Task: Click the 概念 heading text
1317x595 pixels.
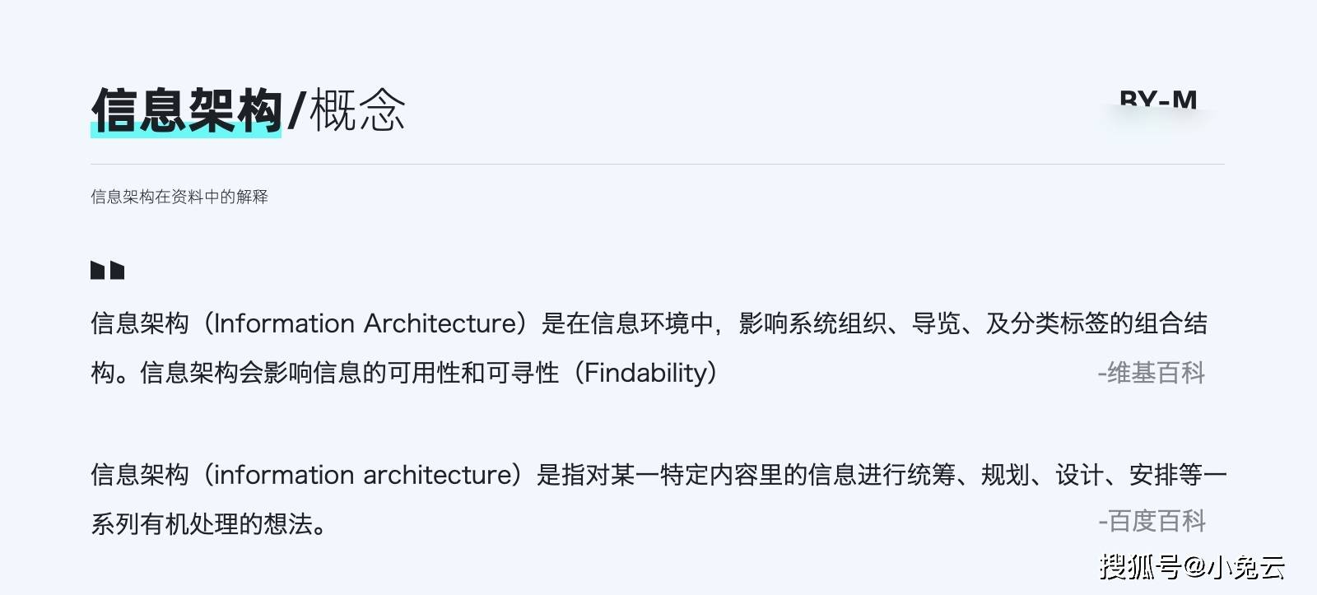Action: [x=357, y=110]
